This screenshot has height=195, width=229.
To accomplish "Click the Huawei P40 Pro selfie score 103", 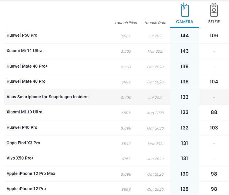I will (214, 128).
